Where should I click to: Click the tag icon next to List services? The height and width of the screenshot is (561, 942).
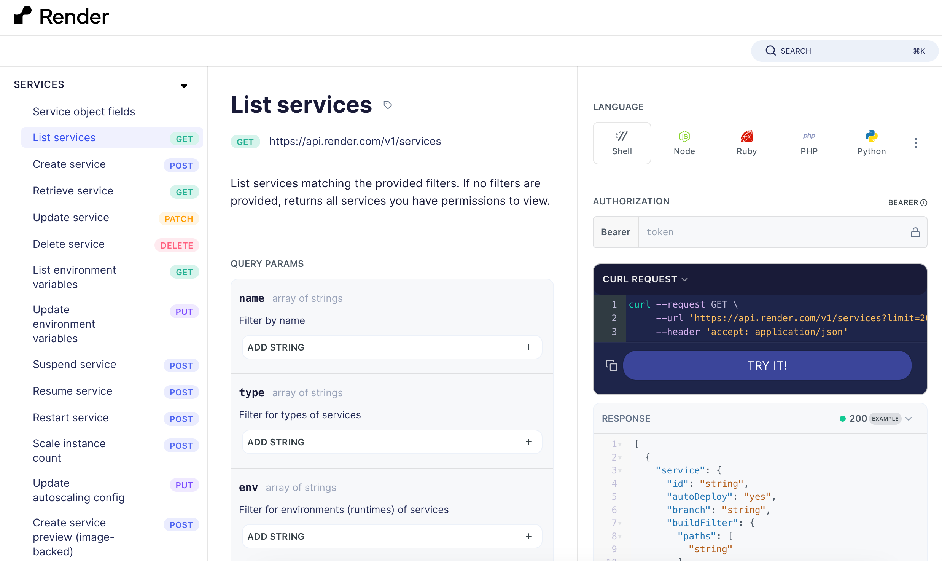click(388, 105)
